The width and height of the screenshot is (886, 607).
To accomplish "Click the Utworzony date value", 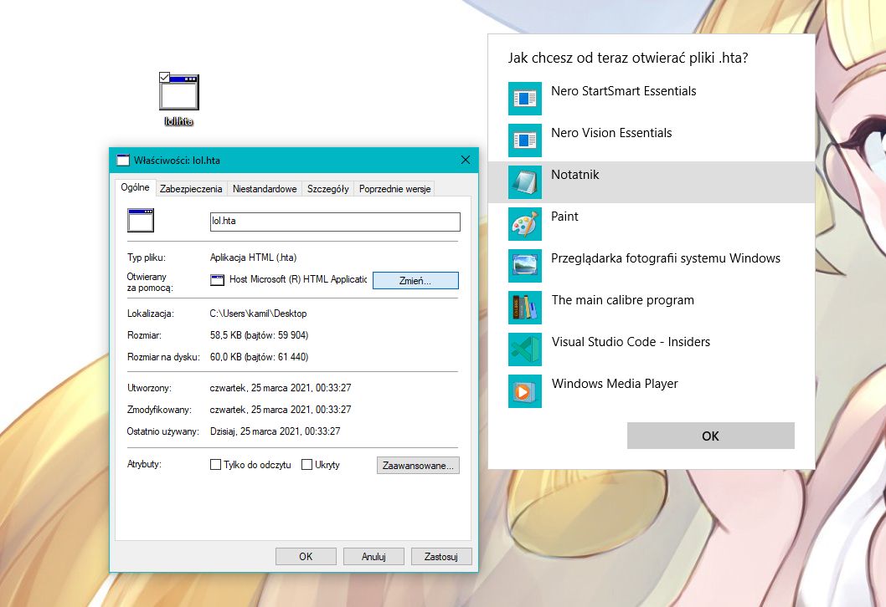I will tap(281, 388).
